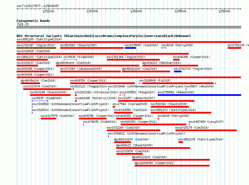Select nsv518344 (Shaikh2009) label

point(169,104)
